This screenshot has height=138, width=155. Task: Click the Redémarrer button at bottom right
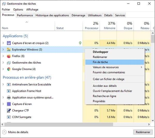click(x=143, y=132)
